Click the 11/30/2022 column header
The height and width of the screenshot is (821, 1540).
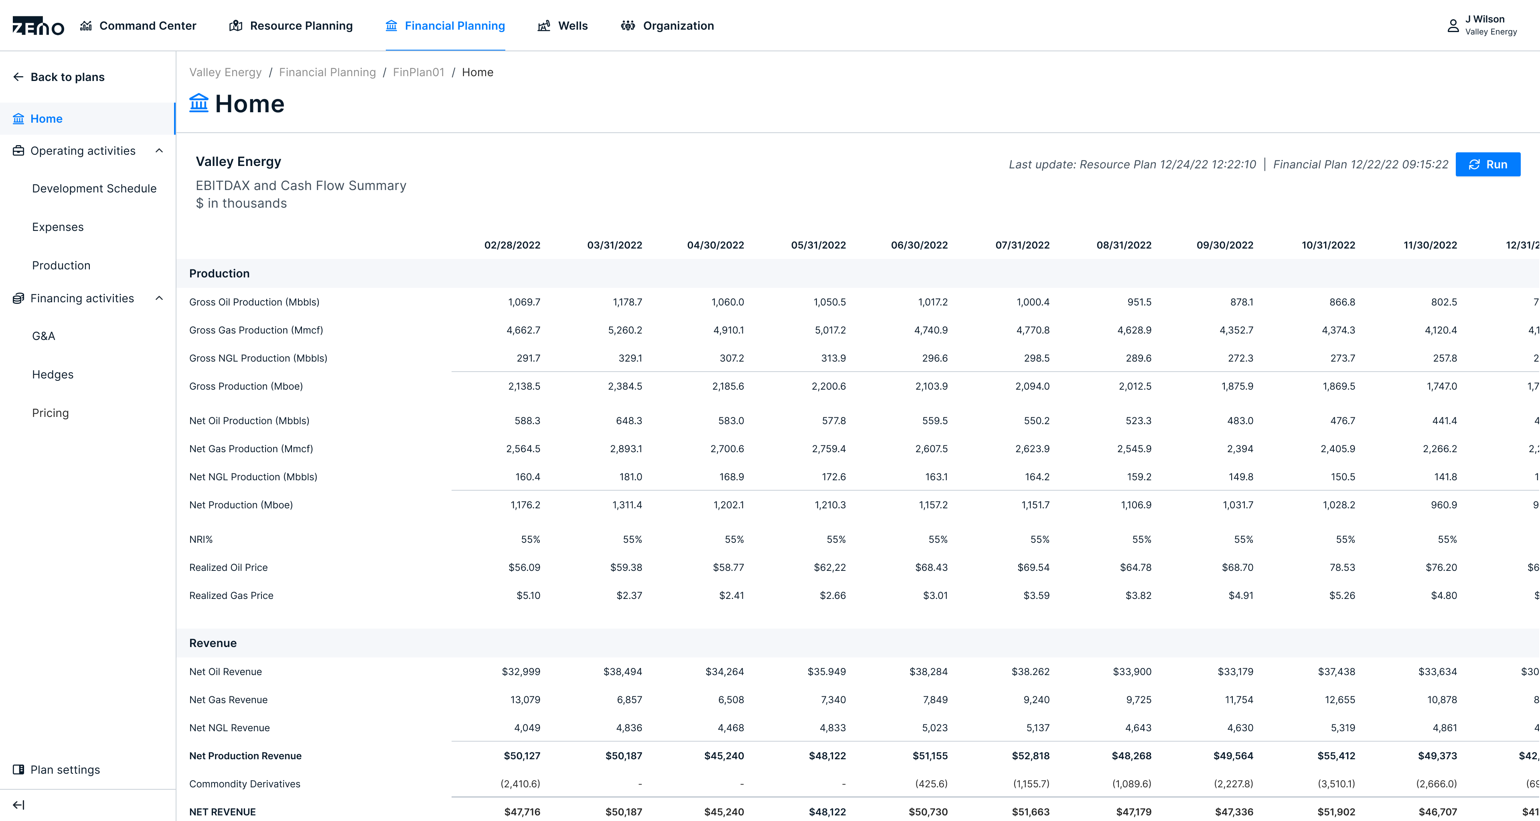[1430, 245]
